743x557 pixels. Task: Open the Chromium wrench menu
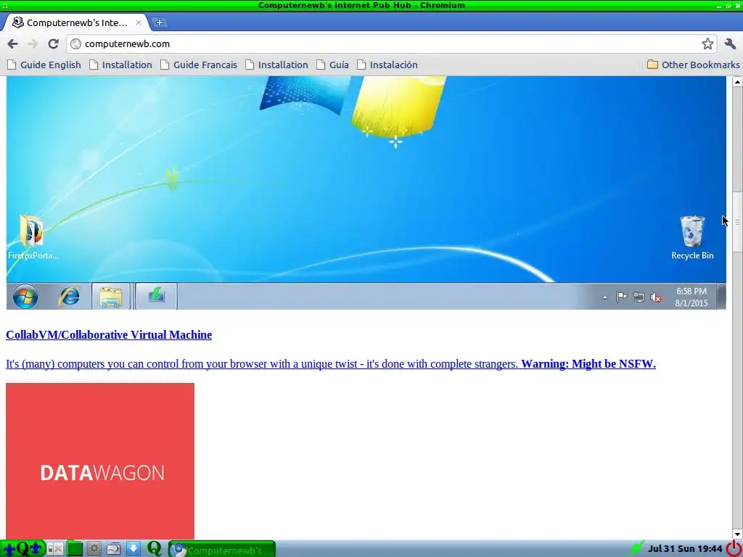coord(730,44)
